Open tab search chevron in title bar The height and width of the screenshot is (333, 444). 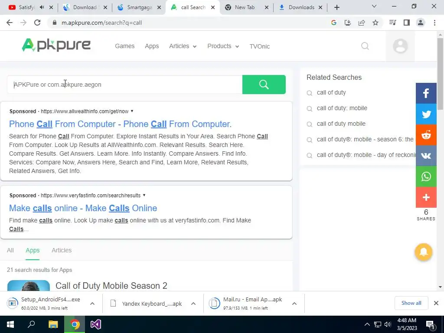coord(374,6)
